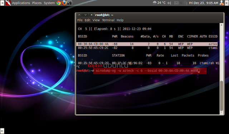This screenshot has width=229, height=134.
Task: Open terminal launcher in top panel
Action: (69, 3)
